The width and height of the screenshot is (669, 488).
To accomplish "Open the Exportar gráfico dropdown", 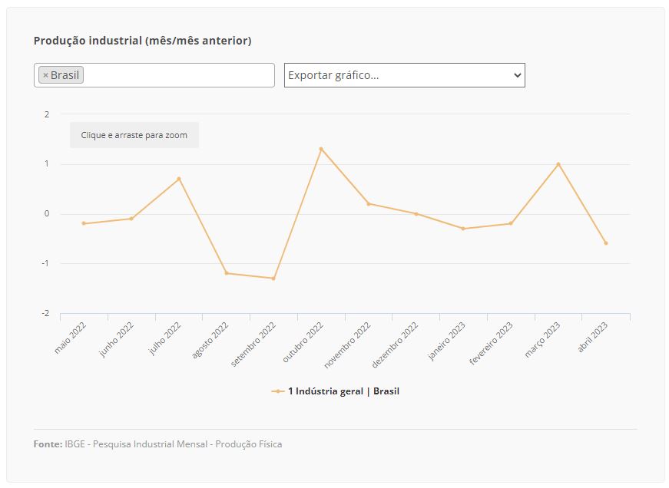I will click(x=405, y=75).
